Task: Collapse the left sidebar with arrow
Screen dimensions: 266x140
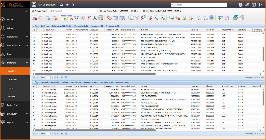Action: (27, 12)
